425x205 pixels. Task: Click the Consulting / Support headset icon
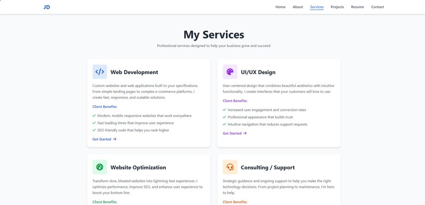[230, 167]
